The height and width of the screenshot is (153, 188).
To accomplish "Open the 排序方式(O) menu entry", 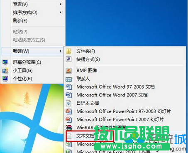I will click(33, 12).
